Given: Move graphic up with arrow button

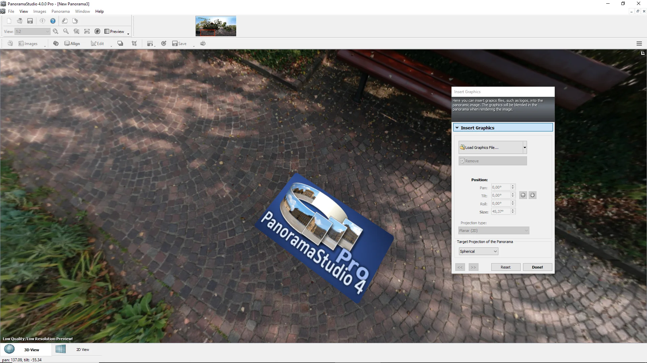Looking at the screenshot, I should pos(523,195).
